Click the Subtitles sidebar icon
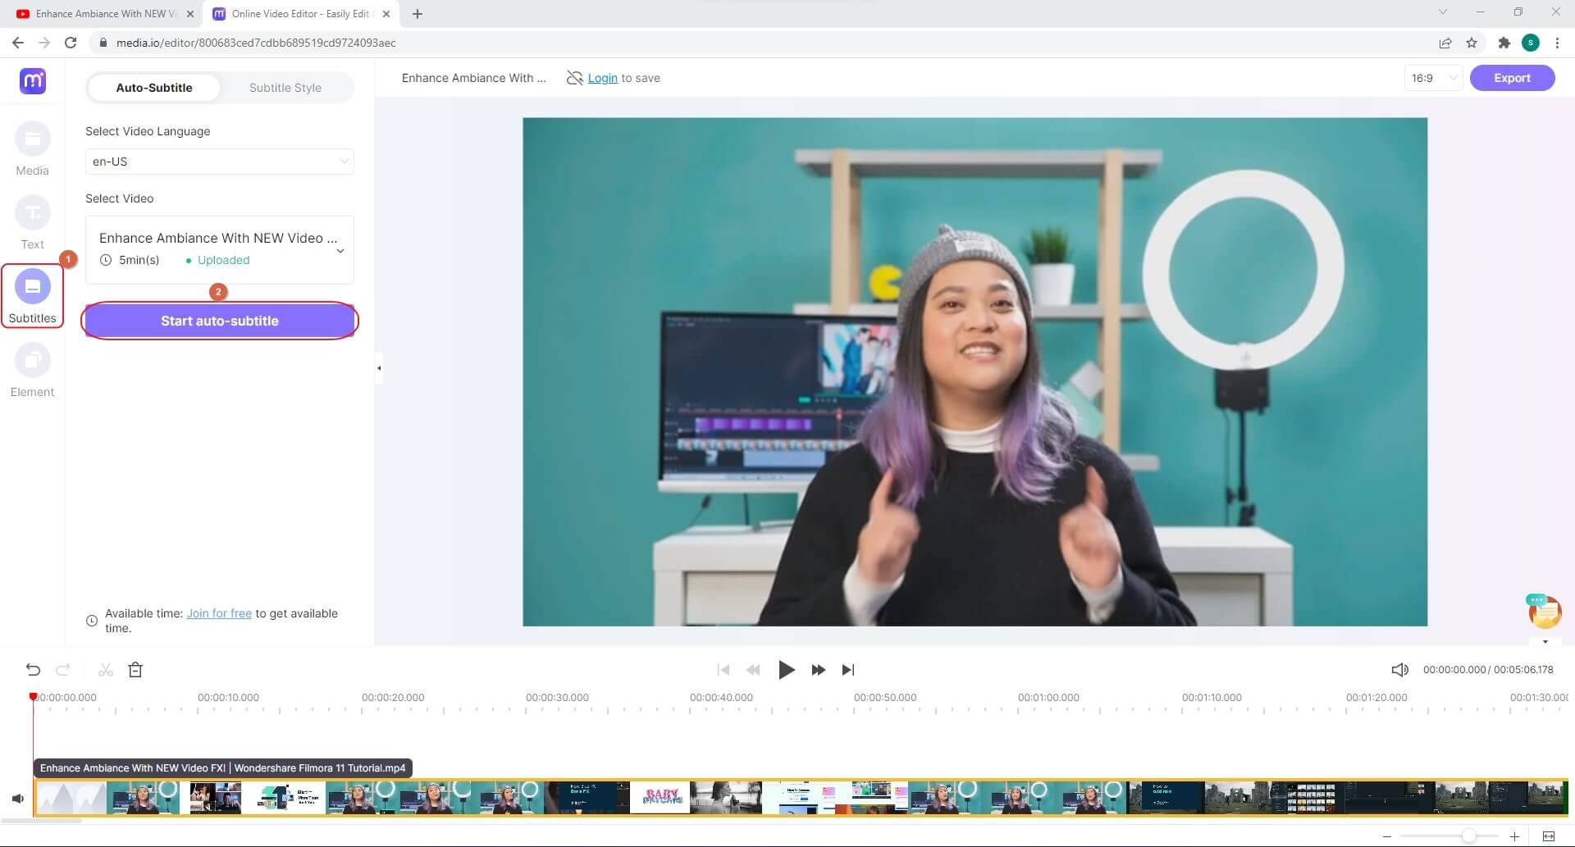Image resolution: width=1575 pixels, height=847 pixels. [x=32, y=288]
